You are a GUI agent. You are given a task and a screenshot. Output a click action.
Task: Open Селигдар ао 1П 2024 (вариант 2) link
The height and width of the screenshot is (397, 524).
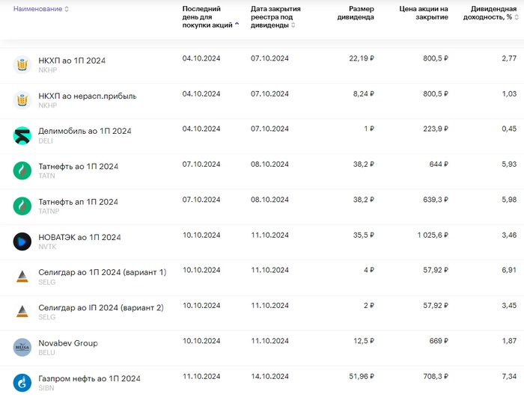pyautogui.click(x=100, y=307)
